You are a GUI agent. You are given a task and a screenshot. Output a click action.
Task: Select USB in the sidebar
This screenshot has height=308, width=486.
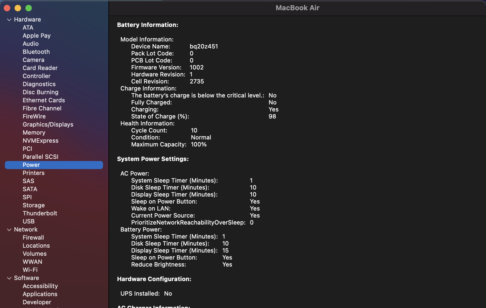tap(29, 222)
